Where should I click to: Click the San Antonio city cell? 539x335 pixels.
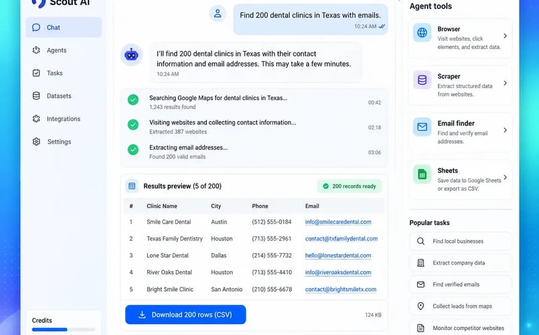coord(226,290)
